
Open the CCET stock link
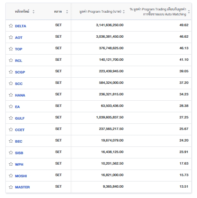pyautogui.click(x=20, y=130)
